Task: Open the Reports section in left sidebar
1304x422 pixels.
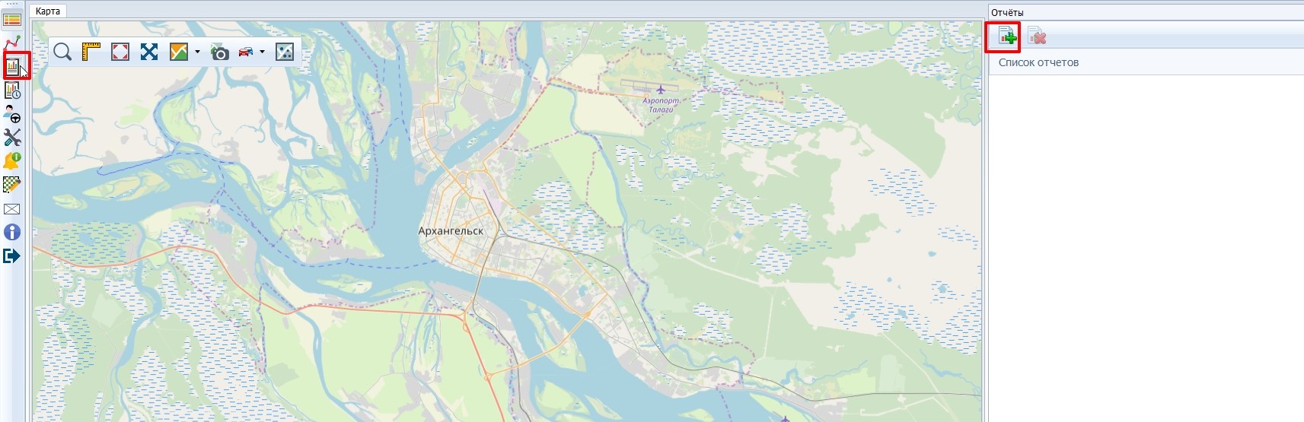Action: point(13,67)
